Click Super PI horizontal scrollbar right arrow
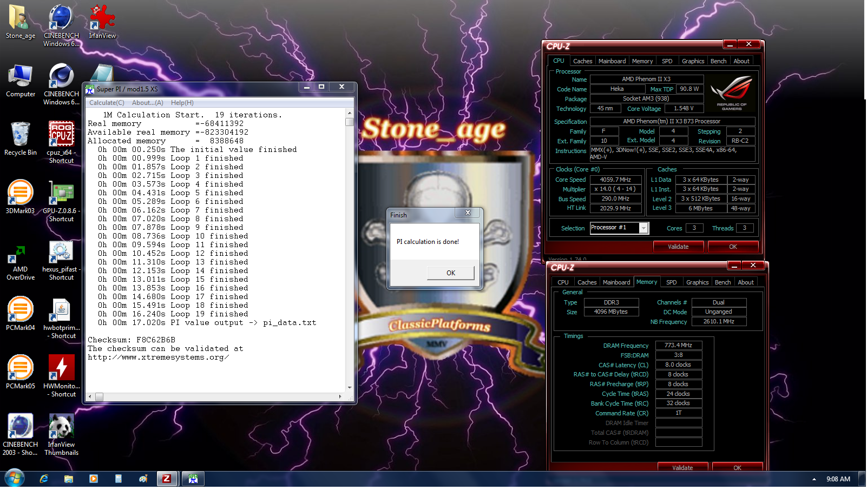This screenshot has width=867, height=490. coord(340,396)
